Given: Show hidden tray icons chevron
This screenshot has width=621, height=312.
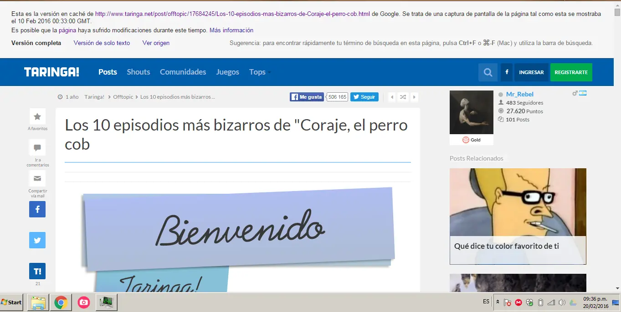Looking at the screenshot, I should tap(498, 302).
